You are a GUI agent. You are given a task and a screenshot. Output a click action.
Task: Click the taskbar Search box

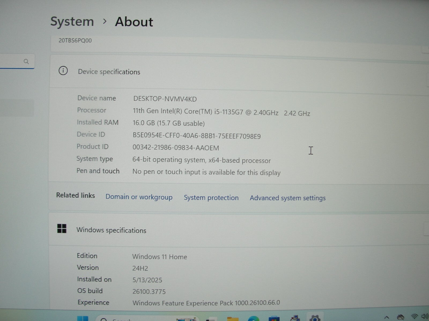click(x=121, y=319)
